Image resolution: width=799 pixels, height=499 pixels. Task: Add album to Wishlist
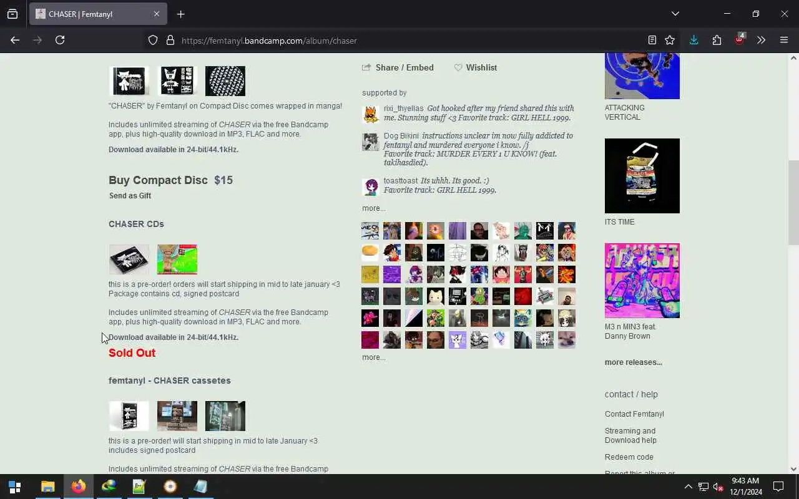click(x=475, y=67)
